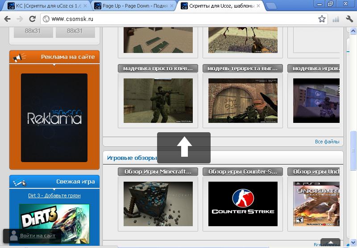
Task: Click the scrollbar up arrow
Action: [353, 31]
